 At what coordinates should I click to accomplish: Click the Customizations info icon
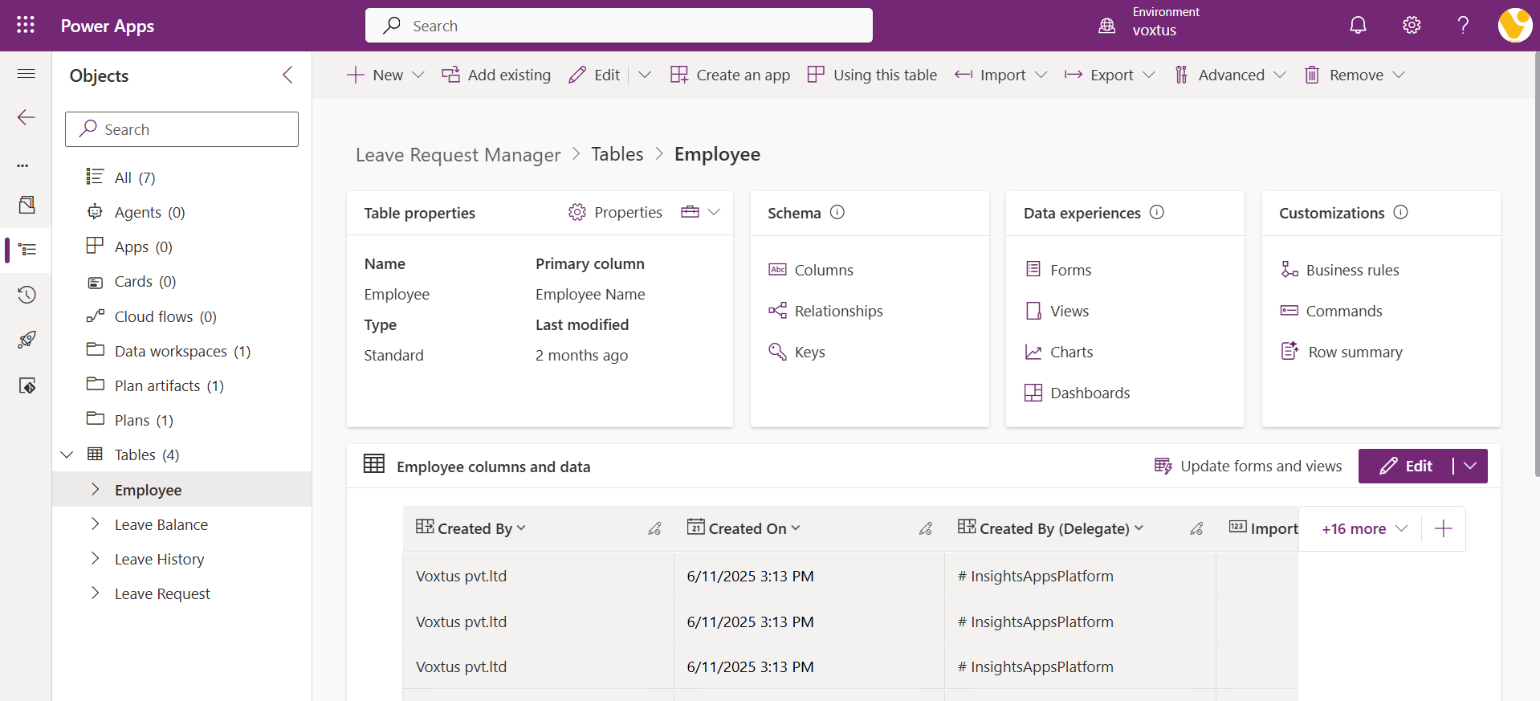pos(1400,212)
